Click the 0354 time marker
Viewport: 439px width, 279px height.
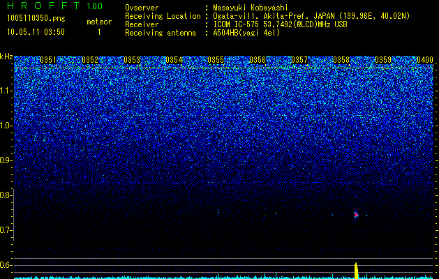(x=174, y=60)
